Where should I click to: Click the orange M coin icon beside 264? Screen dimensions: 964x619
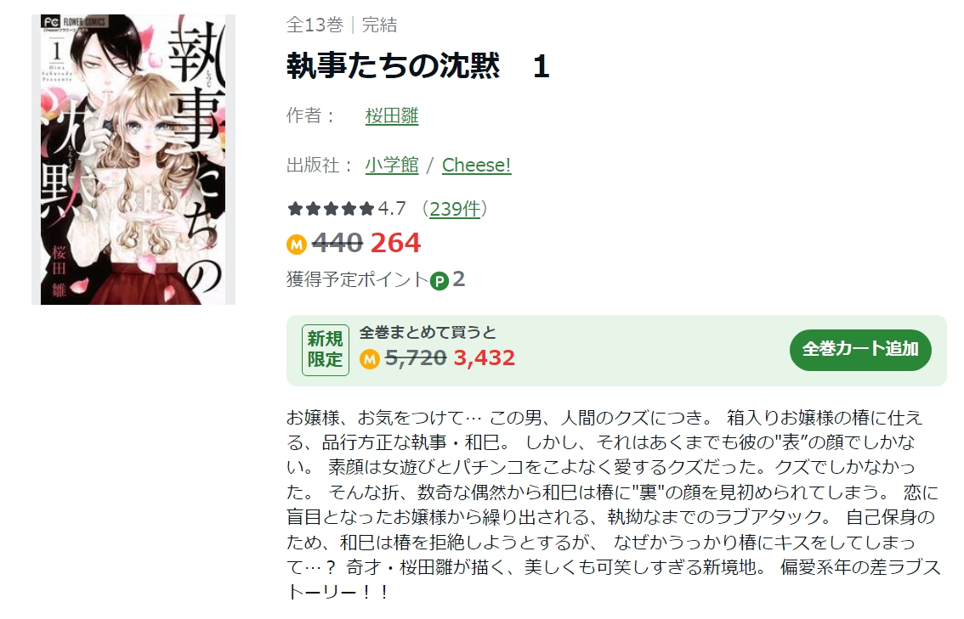coord(297,245)
